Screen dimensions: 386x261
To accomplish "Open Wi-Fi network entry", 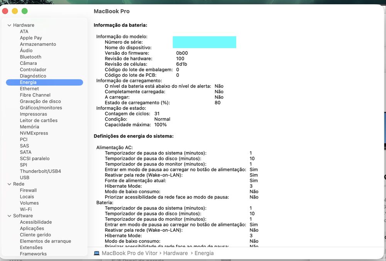I will (26, 209).
